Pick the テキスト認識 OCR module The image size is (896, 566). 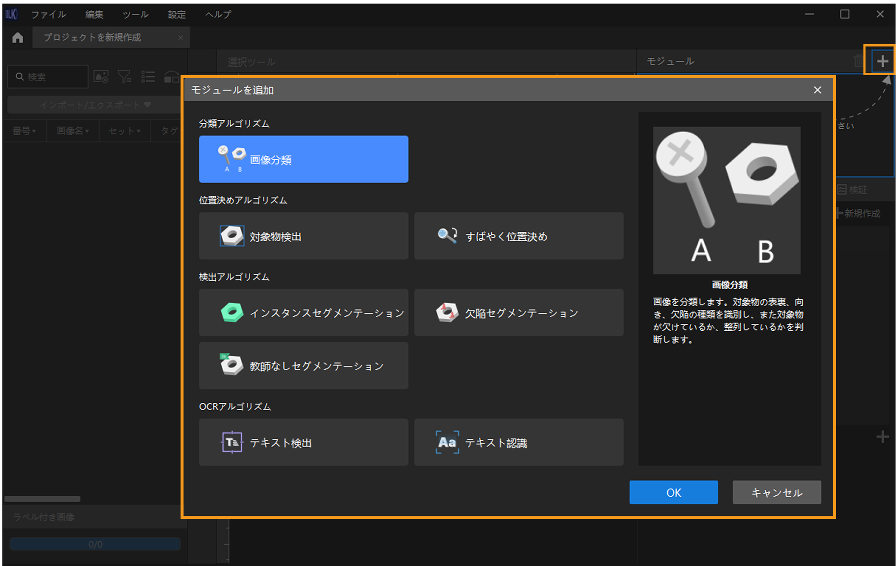pos(519,443)
